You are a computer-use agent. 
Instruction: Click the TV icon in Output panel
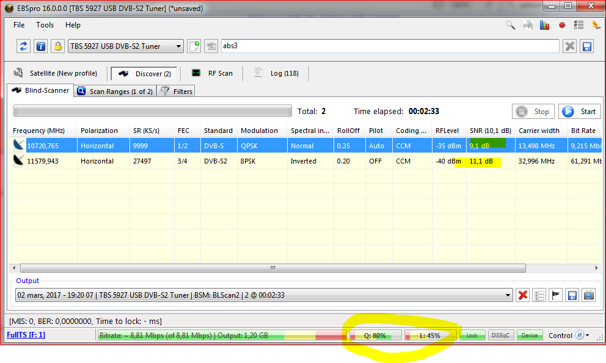pos(588,295)
